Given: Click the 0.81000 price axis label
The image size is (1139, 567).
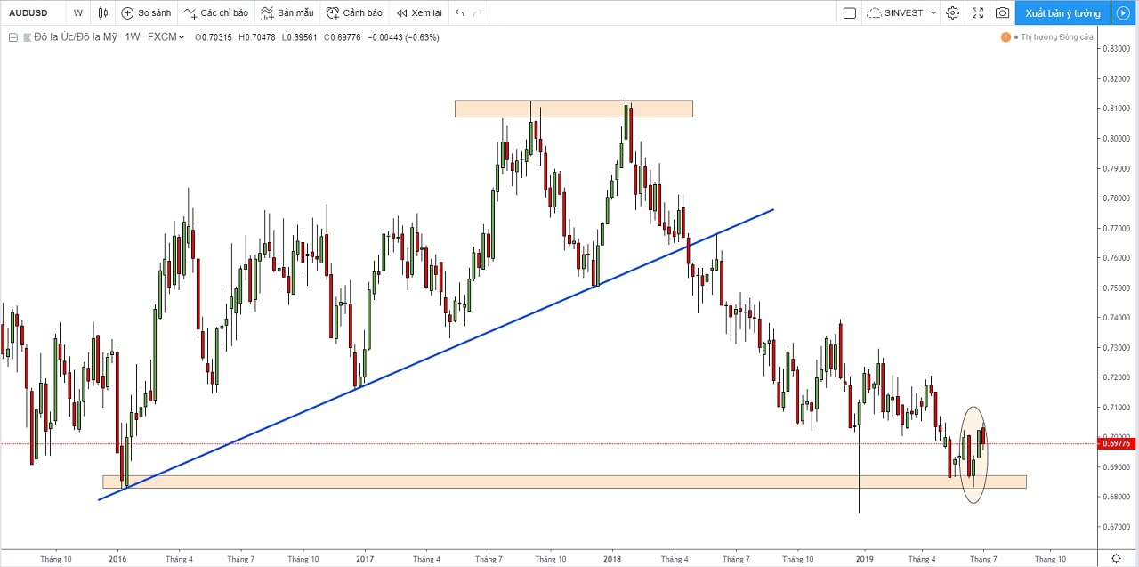Looking at the screenshot, I should tap(1116, 109).
